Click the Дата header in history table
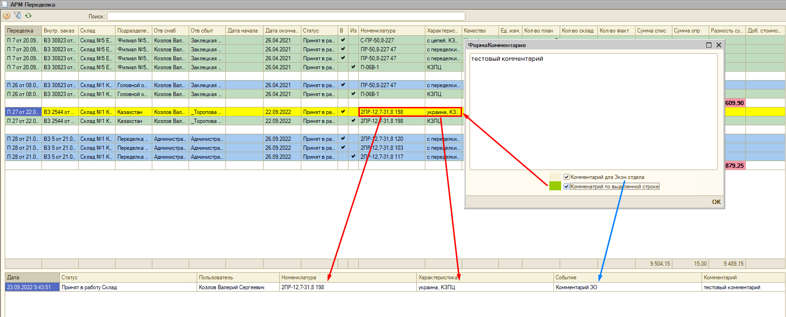This screenshot has height=317, width=786. pos(32,277)
